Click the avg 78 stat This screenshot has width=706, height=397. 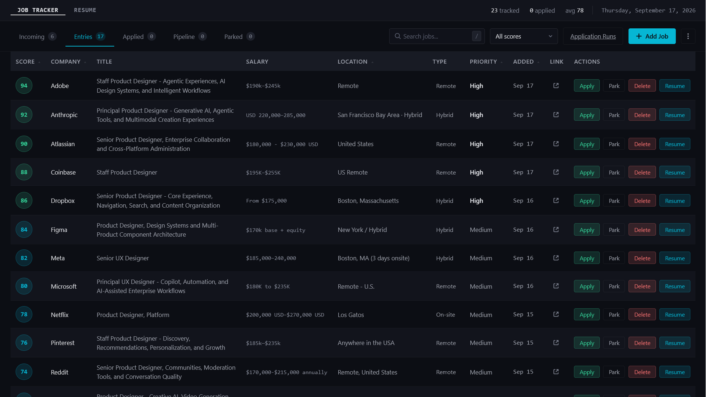574,10
